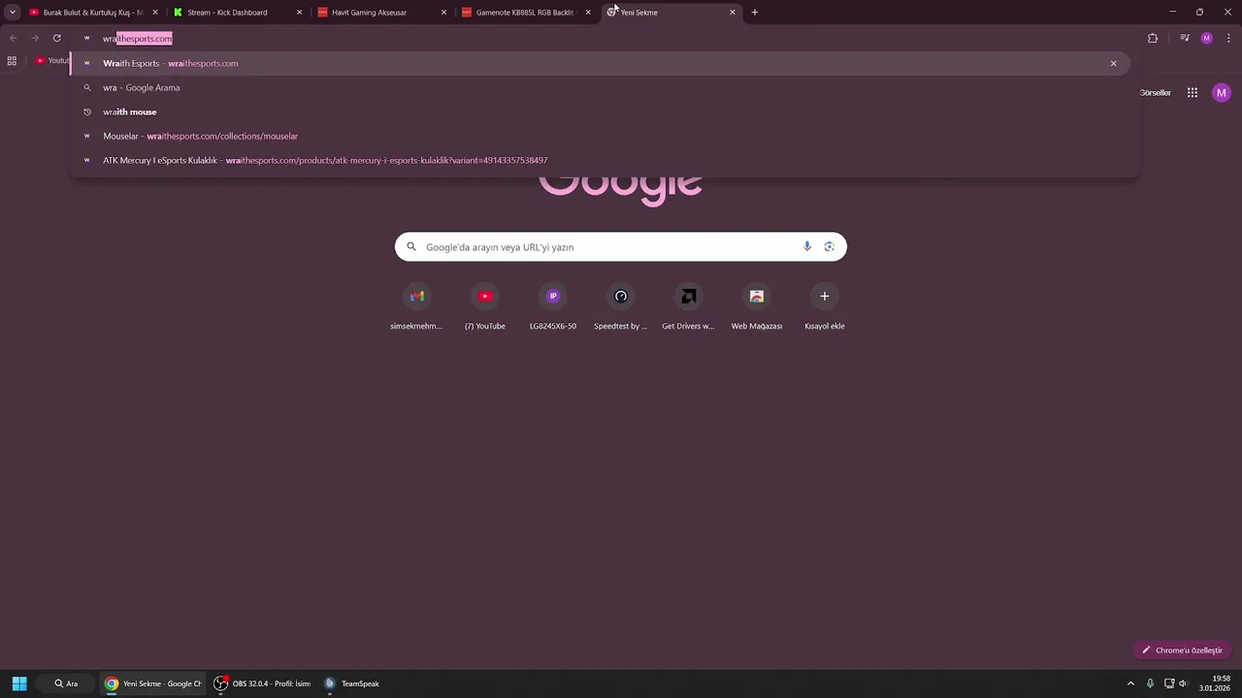
Task: Open the volume speaker icon in tray
Action: (1183, 683)
